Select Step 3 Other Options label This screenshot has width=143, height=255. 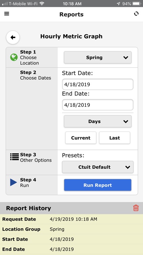point(36,157)
